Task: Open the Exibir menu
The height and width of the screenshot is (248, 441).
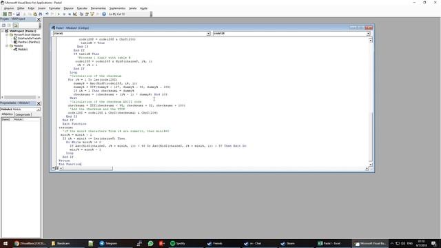Action: coord(31,8)
